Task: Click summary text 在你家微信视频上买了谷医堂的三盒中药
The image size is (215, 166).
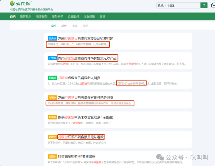Action: (79, 123)
